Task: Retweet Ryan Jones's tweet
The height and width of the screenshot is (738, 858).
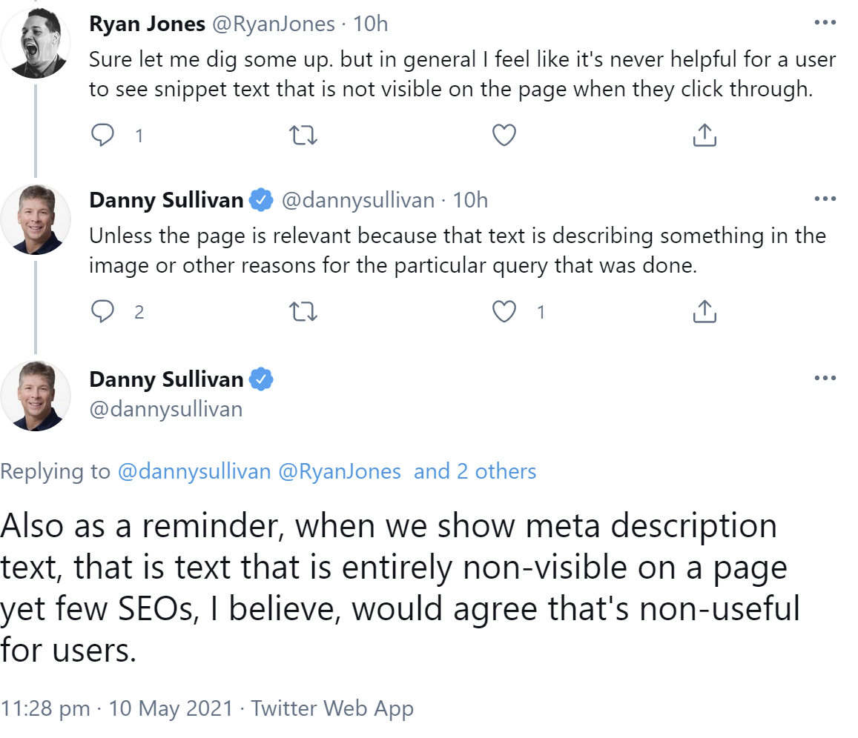Action: 301,135
